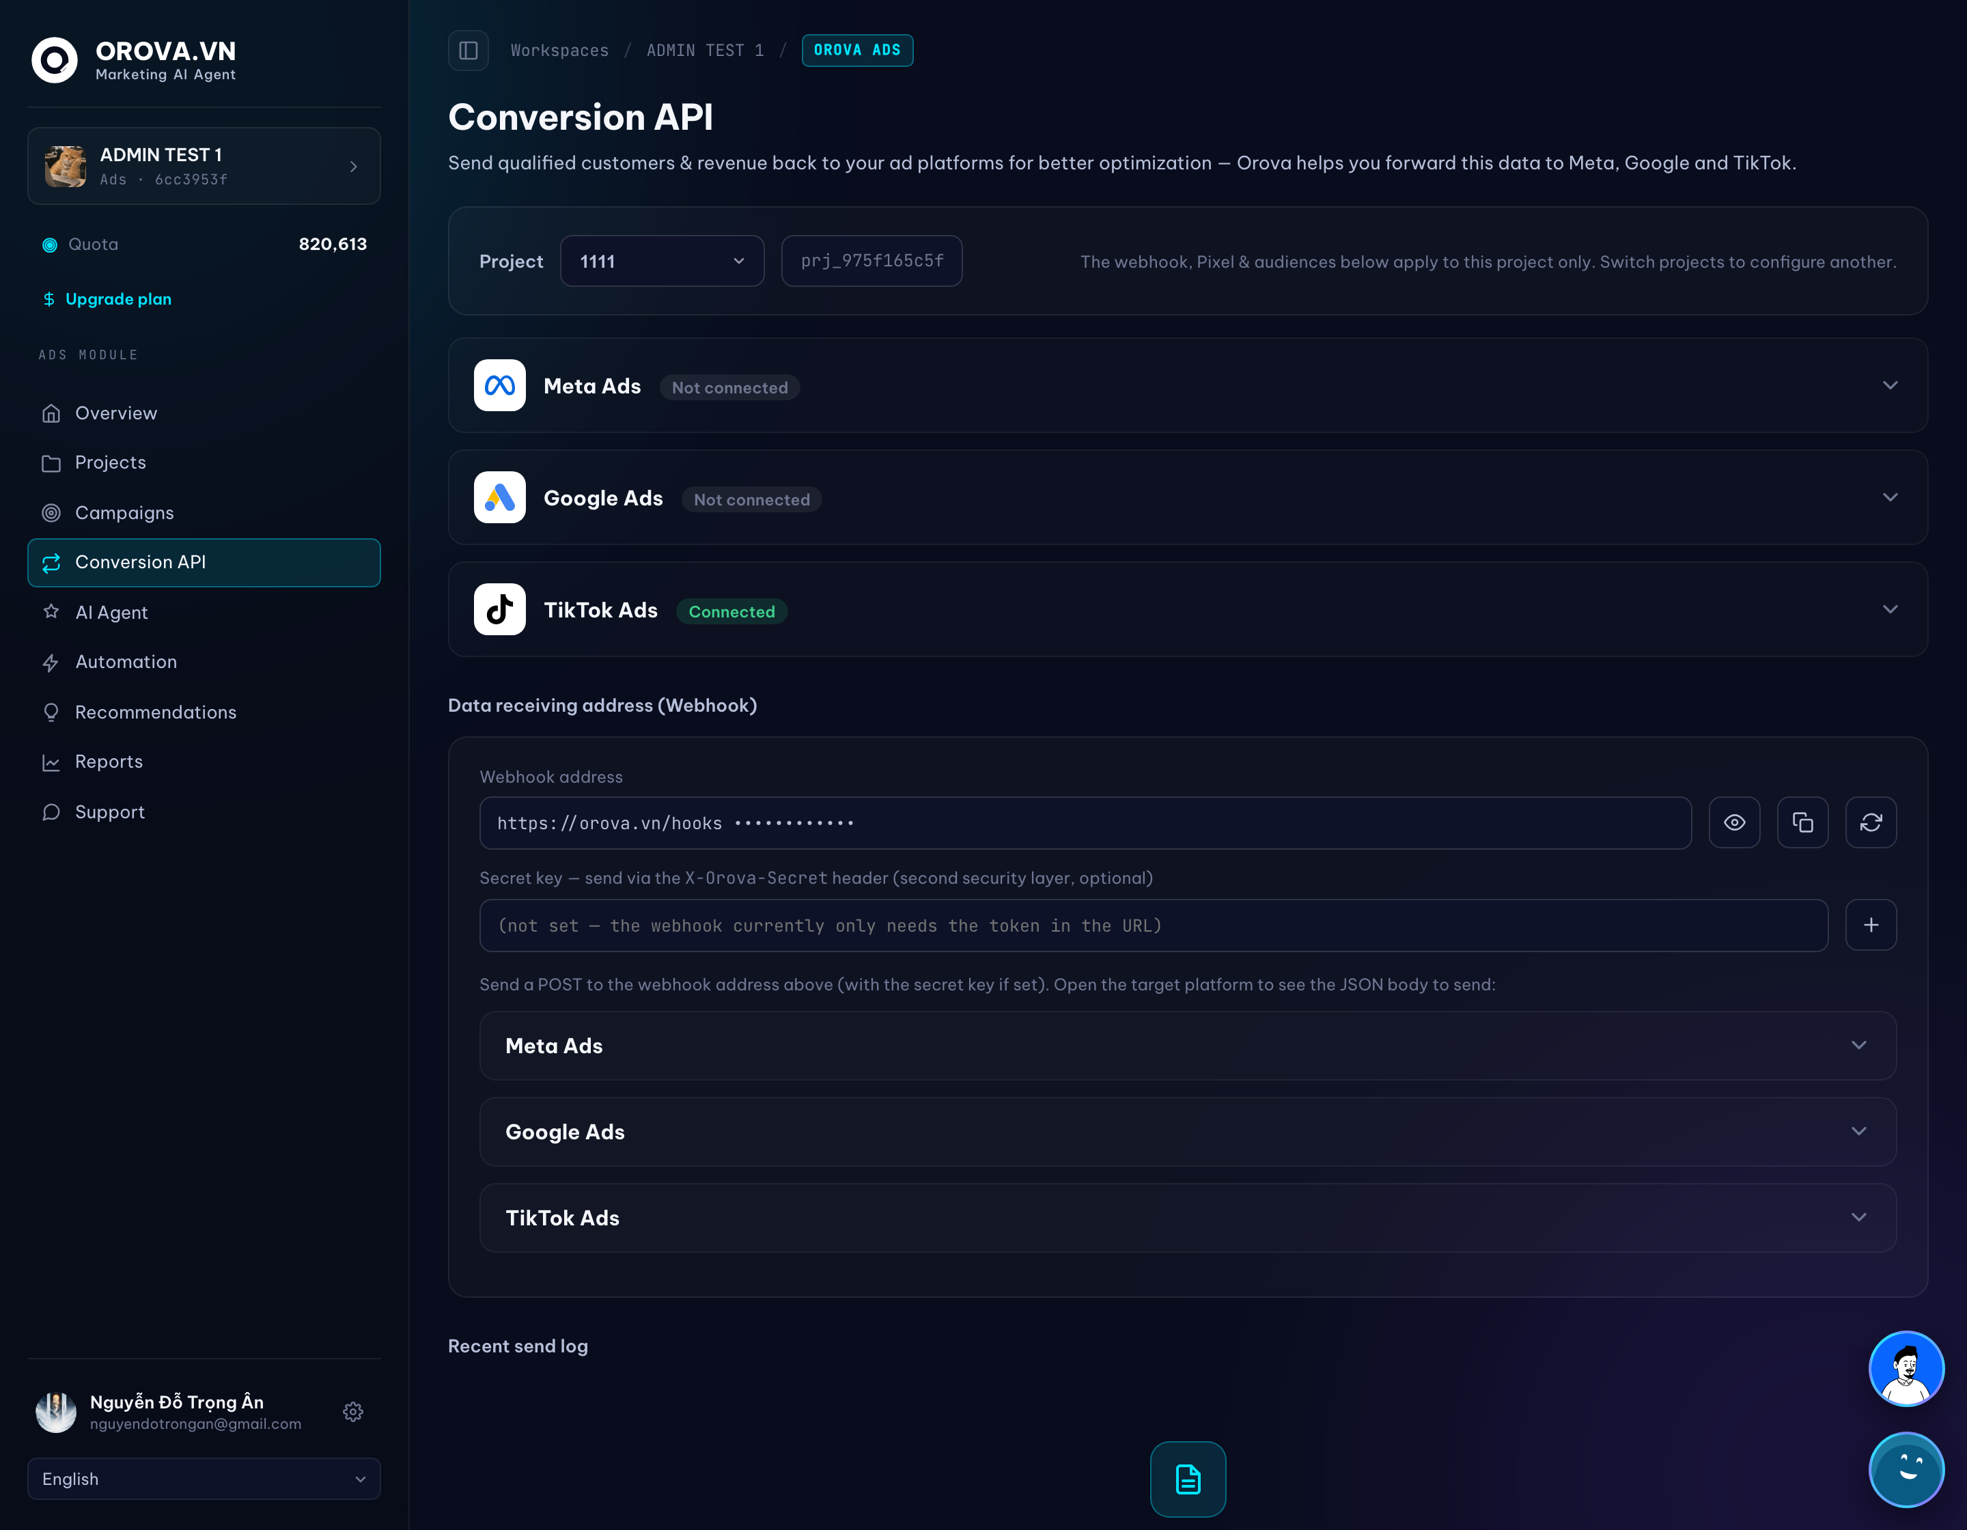Click the Quota indicator dot

pos(51,245)
